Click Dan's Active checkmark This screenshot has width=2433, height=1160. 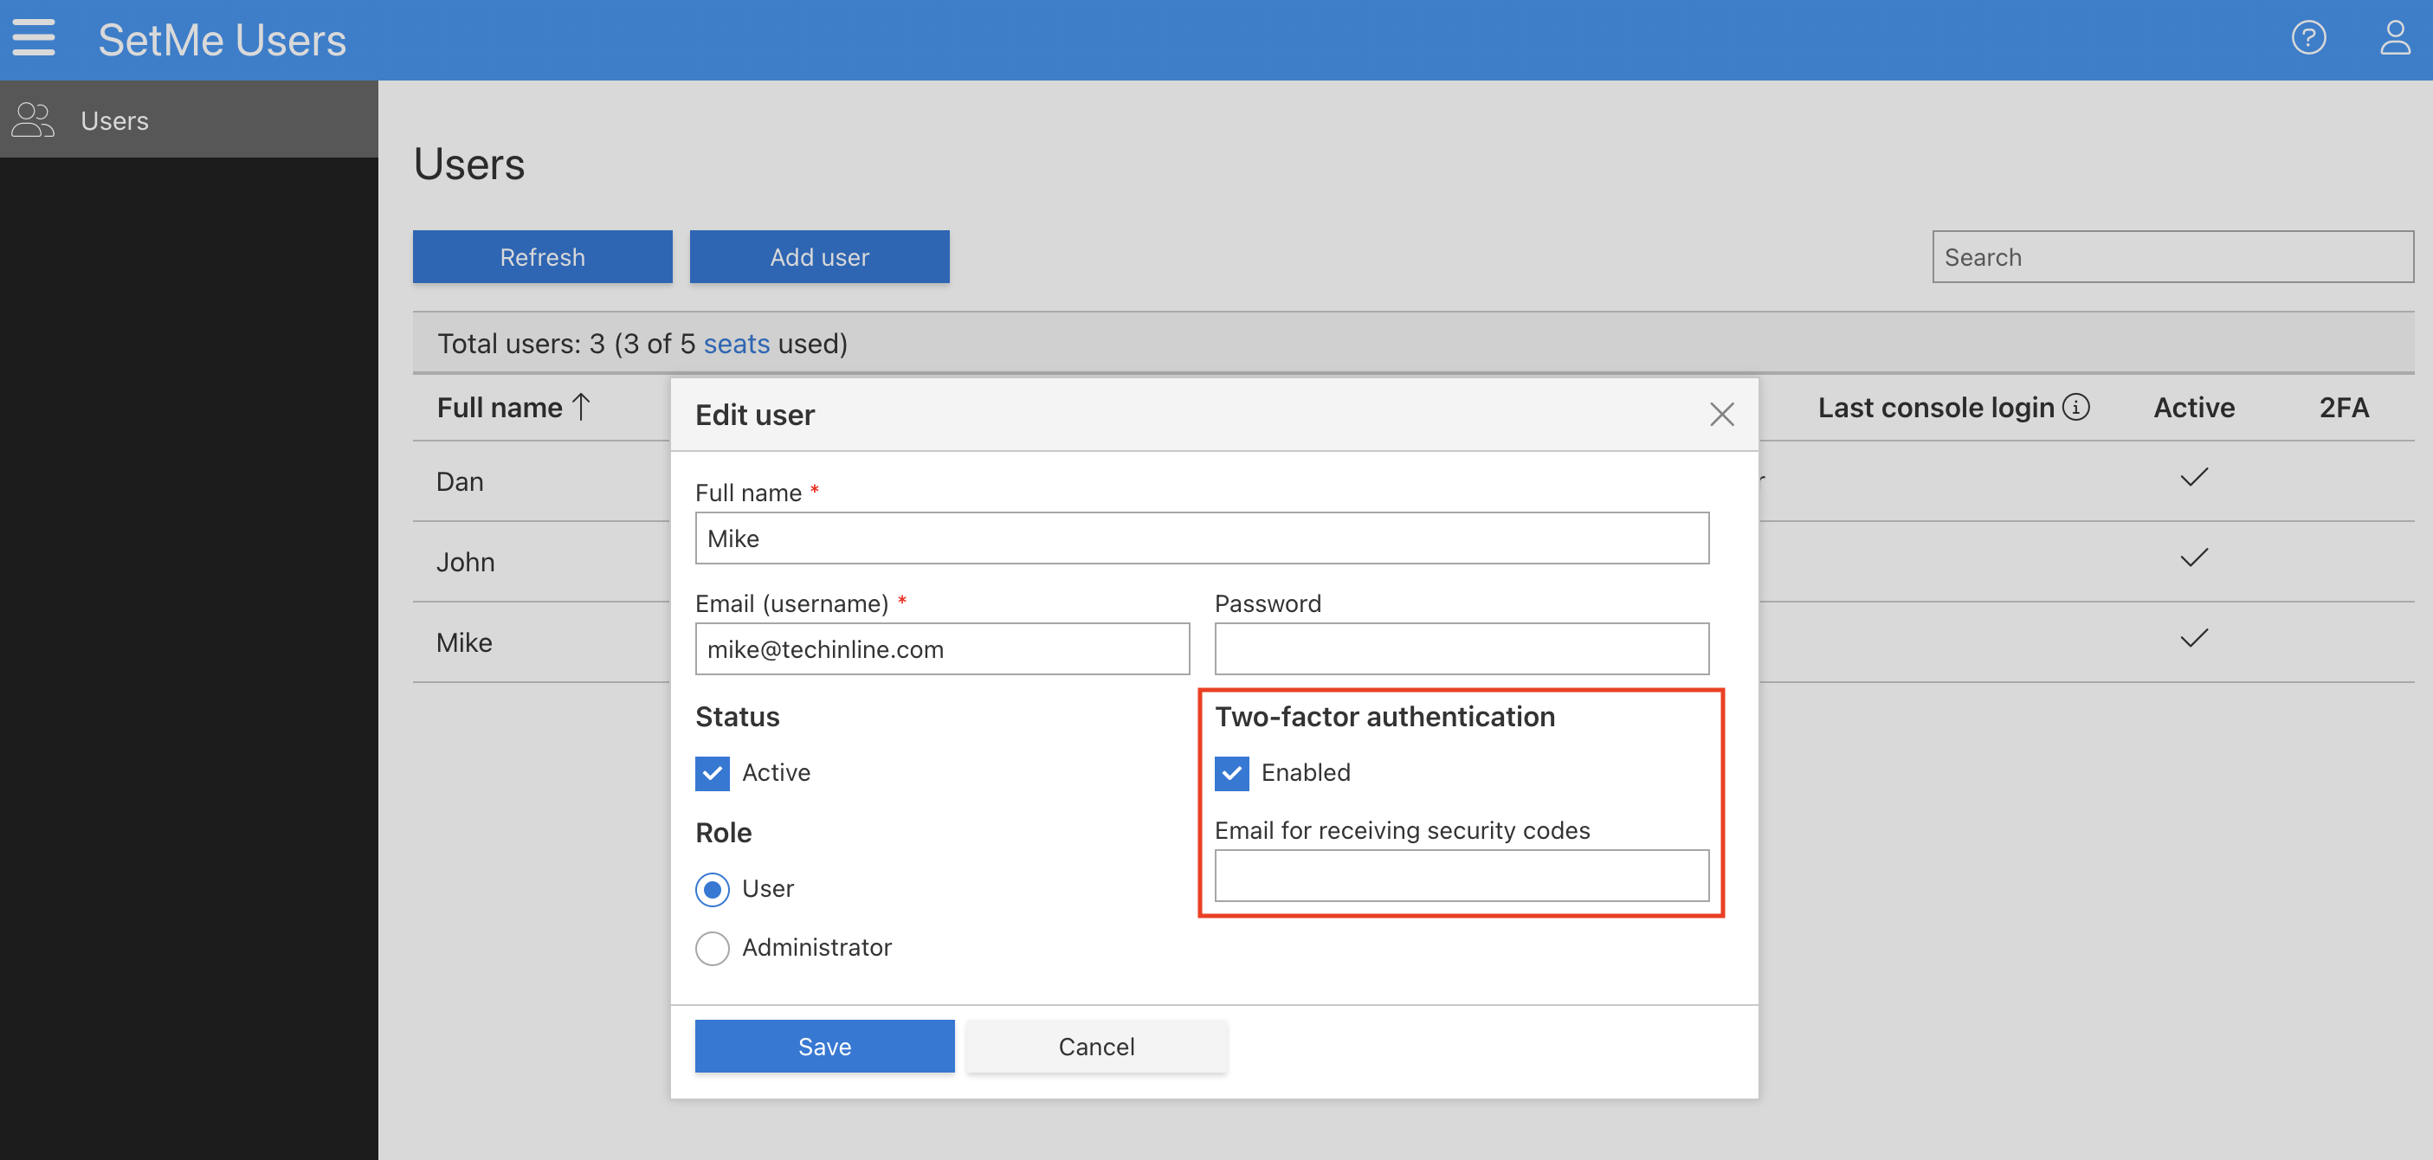pyautogui.click(x=2194, y=477)
